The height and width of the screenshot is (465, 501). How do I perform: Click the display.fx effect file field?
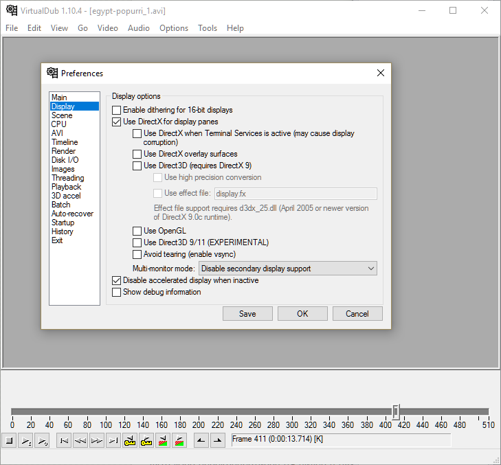(296, 194)
